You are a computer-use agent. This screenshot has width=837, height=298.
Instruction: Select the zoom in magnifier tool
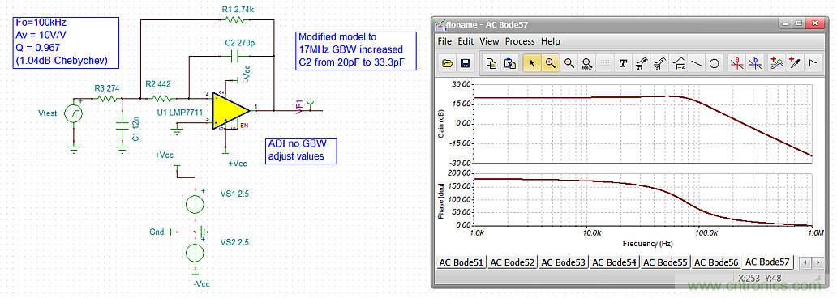[551, 63]
